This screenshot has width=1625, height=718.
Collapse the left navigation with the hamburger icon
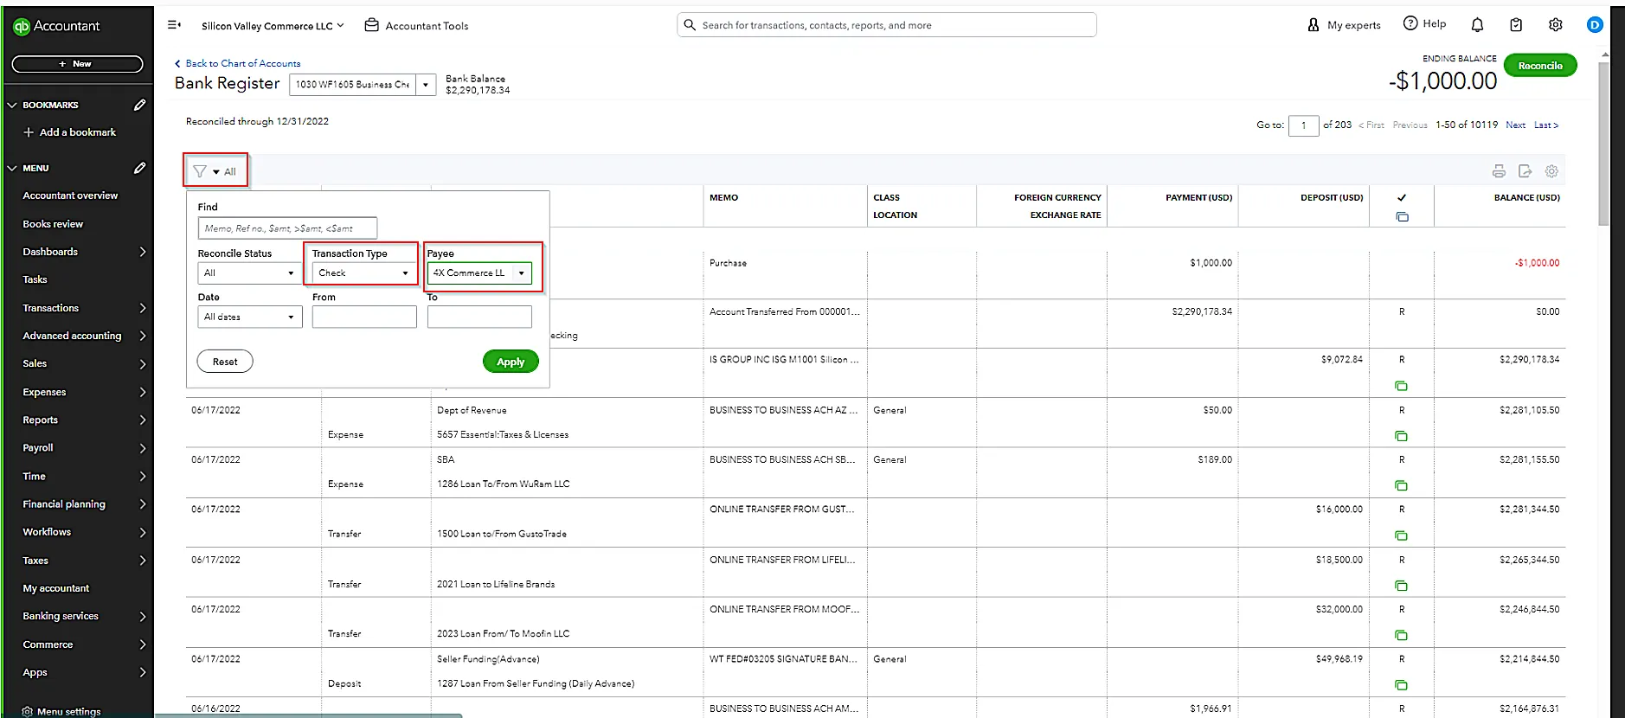pyautogui.click(x=174, y=25)
